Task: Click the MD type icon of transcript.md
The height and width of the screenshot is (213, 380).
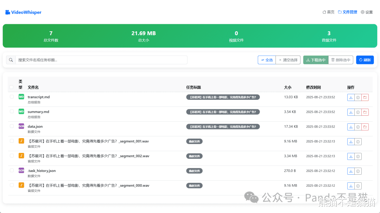Action: (x=21, y=97)
